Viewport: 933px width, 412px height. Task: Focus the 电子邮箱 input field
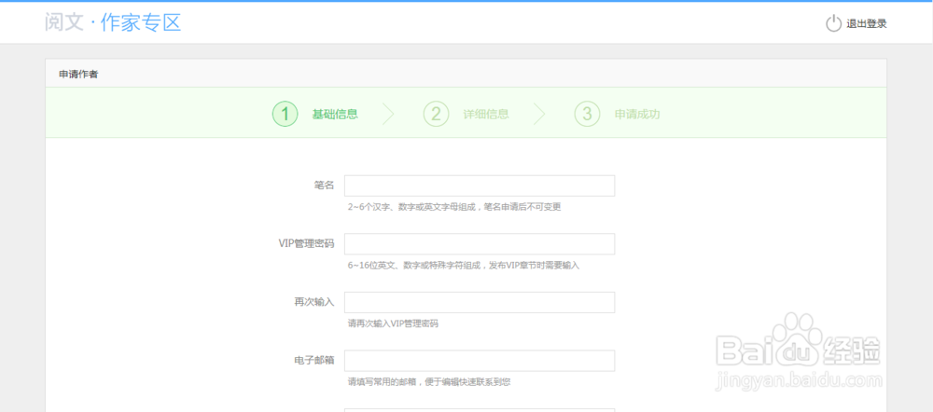(x=480, y=361)
